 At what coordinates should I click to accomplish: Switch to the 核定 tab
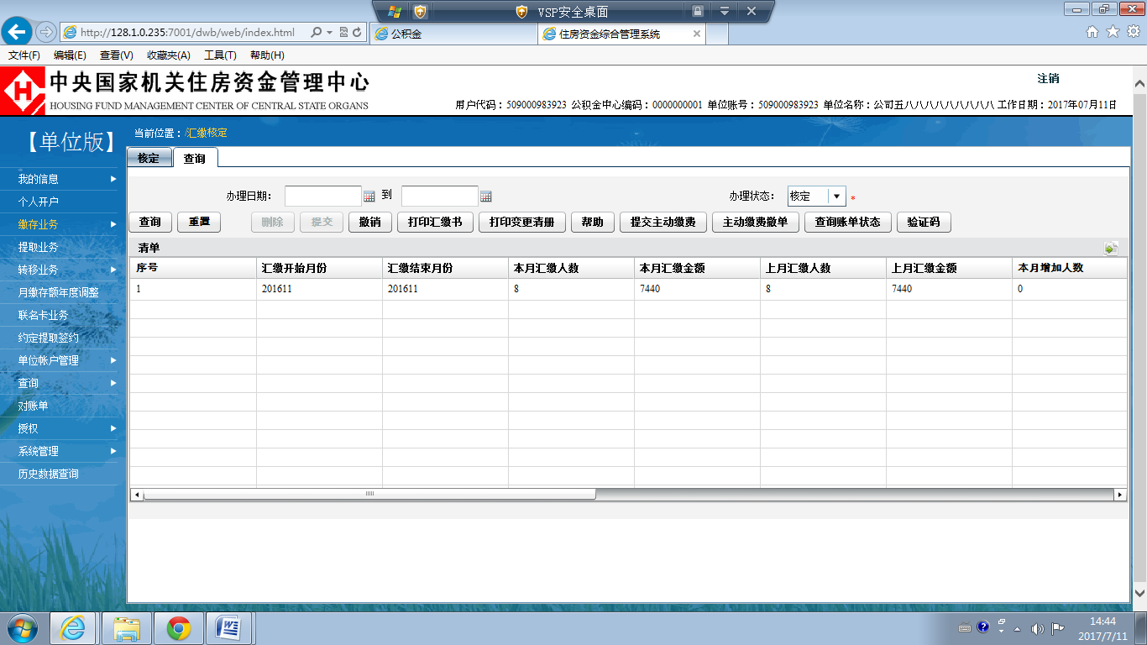149,158
